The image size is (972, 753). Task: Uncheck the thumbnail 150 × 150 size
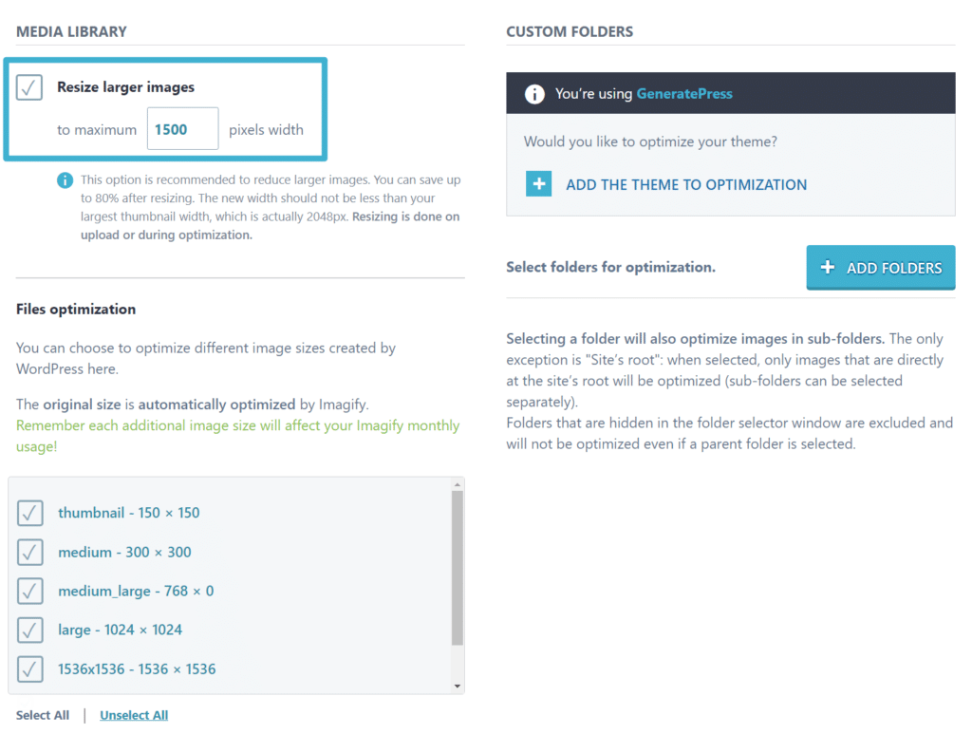pos(30,513)
